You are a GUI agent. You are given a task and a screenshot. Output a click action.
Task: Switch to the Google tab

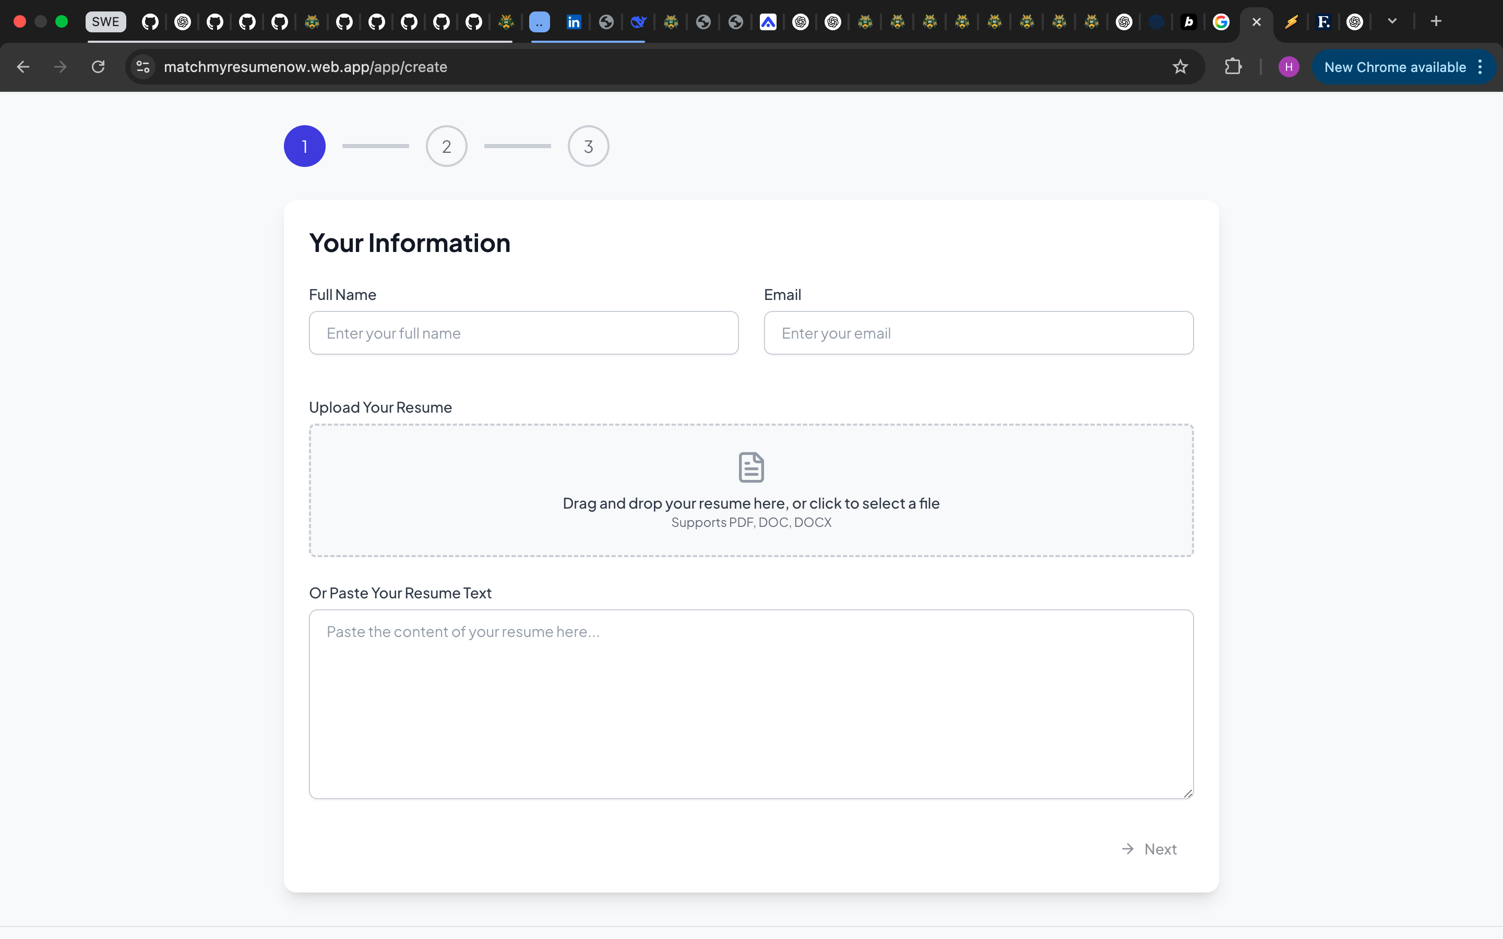(1221, 22)
